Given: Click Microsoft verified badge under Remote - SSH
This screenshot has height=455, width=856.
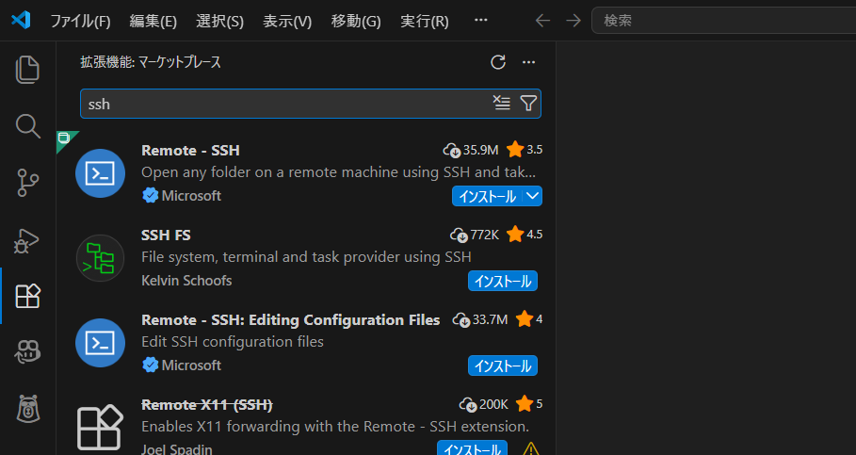Looking at the screenshot, I should tap(150, 196).
